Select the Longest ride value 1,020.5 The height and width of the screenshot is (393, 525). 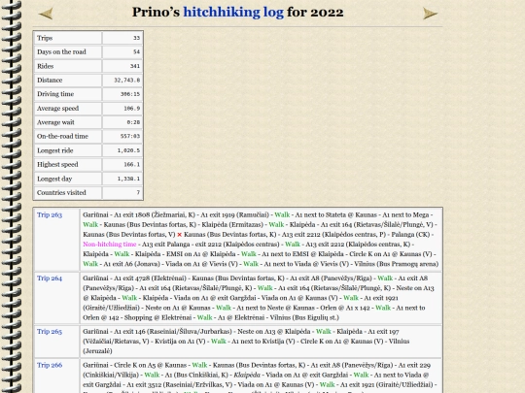pyautogui.click(x=128, y=150)
